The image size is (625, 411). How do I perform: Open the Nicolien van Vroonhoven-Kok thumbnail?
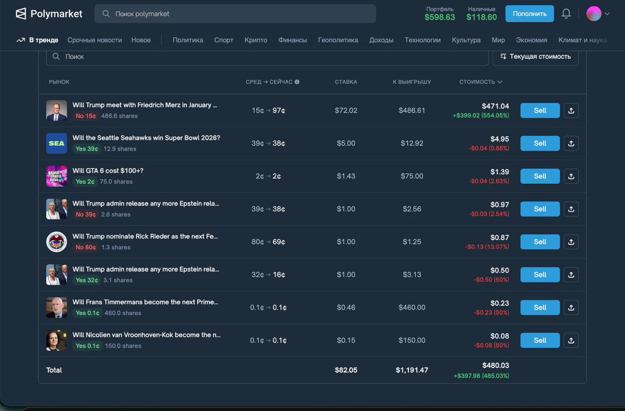[57, 340]
